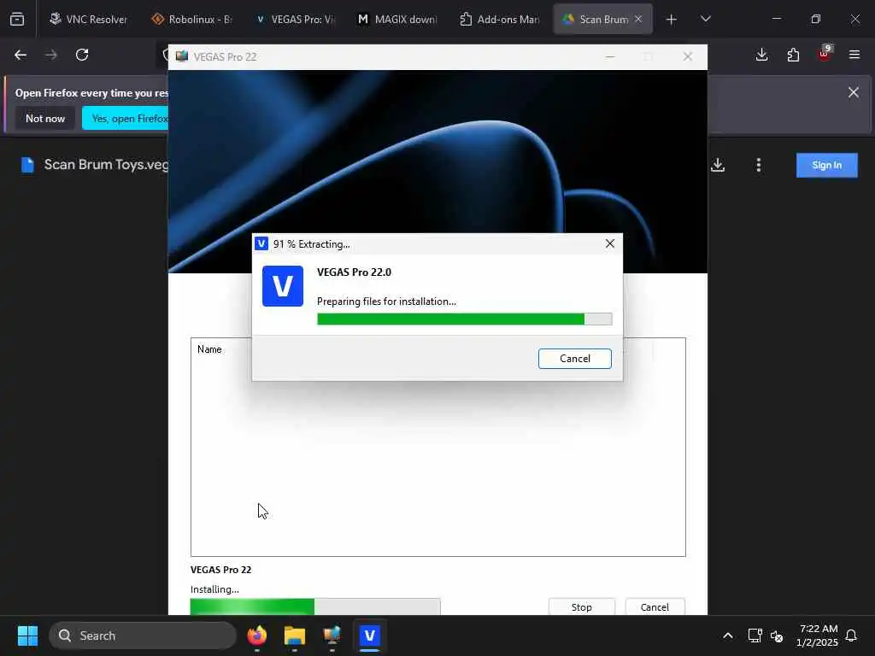
Task: Open Drive more actions menu
Action: [x=759, y=165]
